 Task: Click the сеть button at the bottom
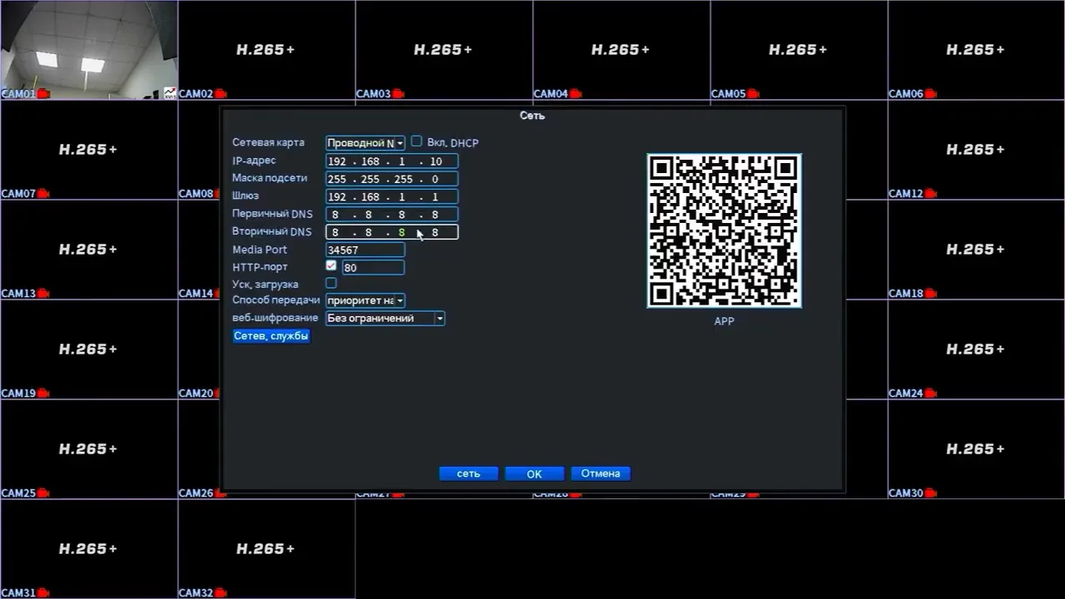click(468, 473)
